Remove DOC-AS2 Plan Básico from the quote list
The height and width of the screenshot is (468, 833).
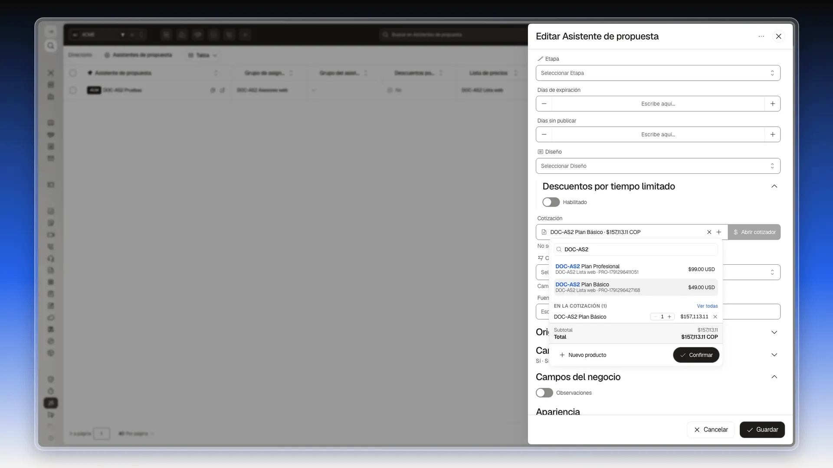click(x=715, y=317)
